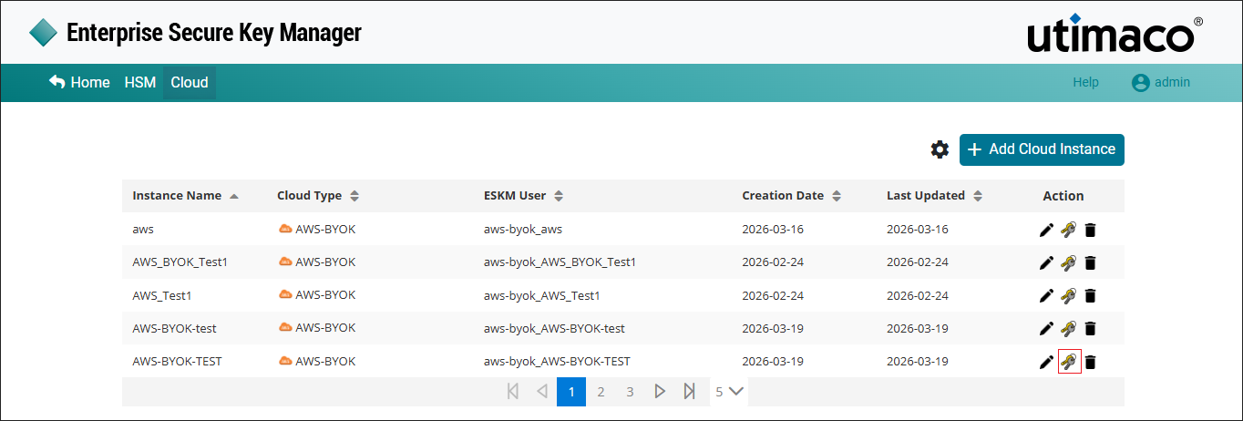Go to next page of table
The height and width of the screenshot is (421, 1243).
pos(660,392)
